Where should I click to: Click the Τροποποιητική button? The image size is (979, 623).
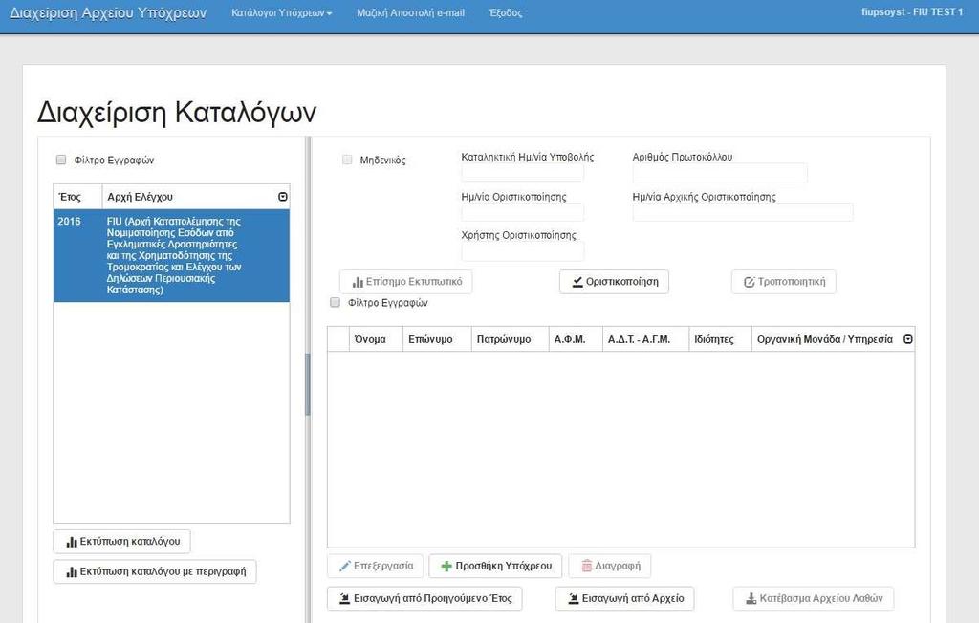click(784, 282)
